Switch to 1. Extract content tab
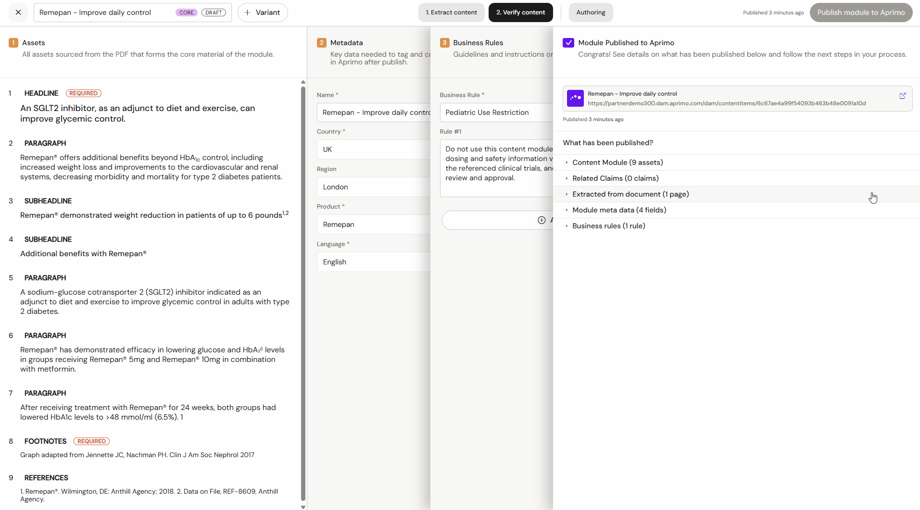920x510 pixels. 452,12
